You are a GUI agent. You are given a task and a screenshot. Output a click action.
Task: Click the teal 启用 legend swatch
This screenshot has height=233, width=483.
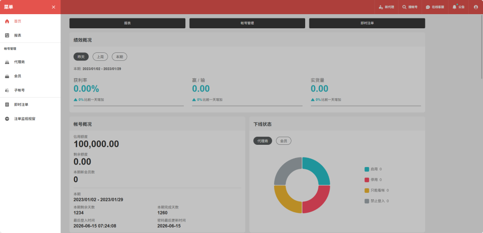point(366,169)
